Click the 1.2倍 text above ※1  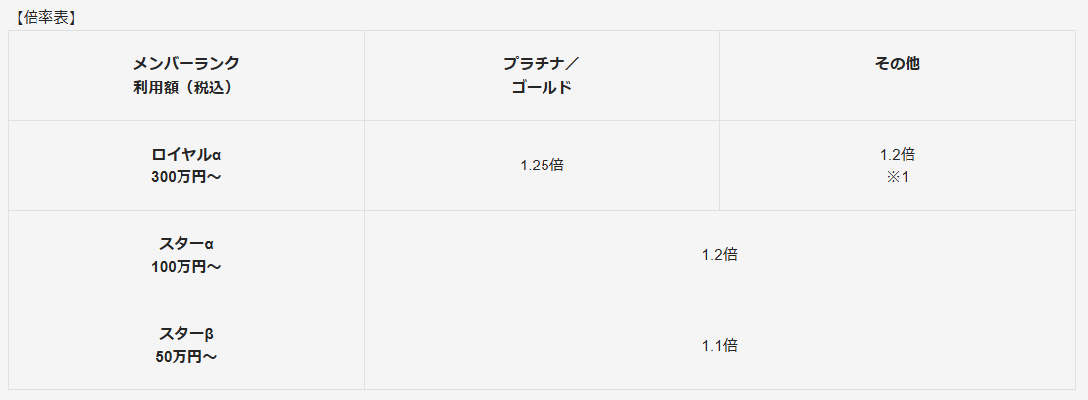(x=898, y=154)
